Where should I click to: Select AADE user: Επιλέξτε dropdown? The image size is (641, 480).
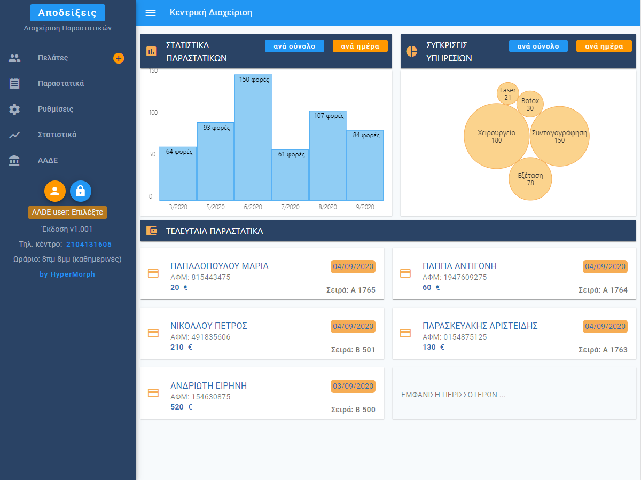pos(67,212)
